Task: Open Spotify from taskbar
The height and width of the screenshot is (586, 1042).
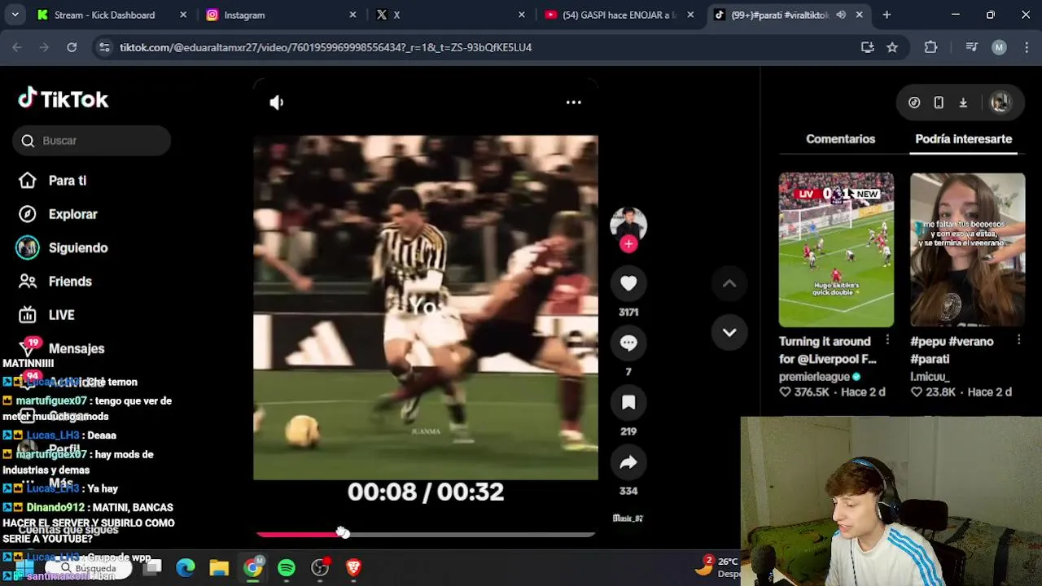Action: [x=287, y=567]
